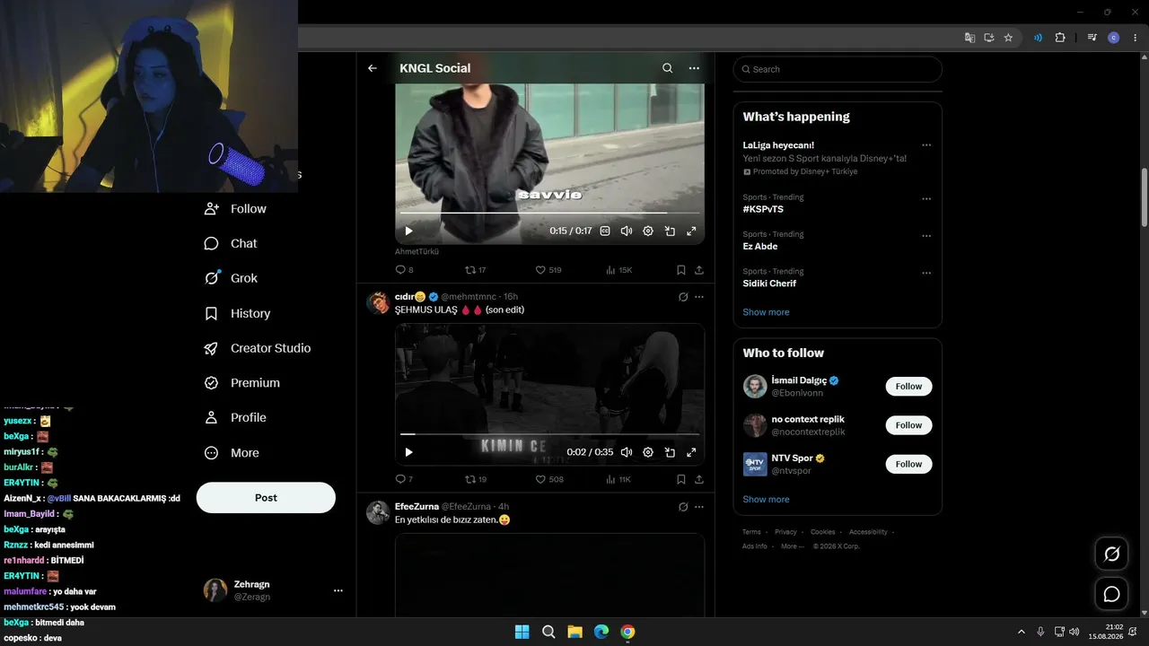Click the Post button
Viewport: 1149px width, 646px height.
click(266, 498)
